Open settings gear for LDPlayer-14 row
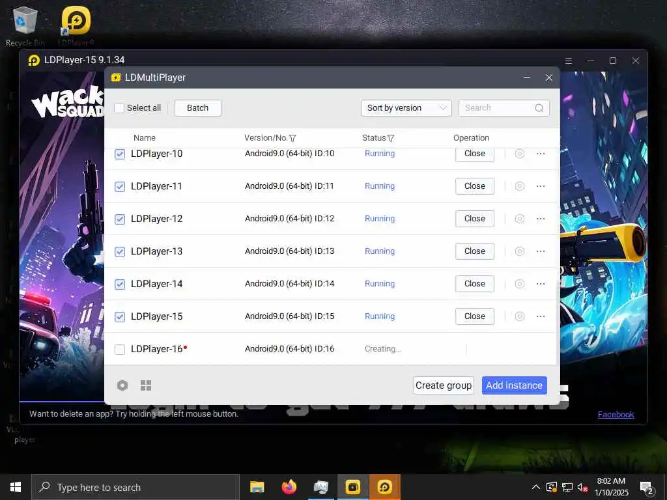This screenshot has width=667, height=500. [x=519, y=284]
